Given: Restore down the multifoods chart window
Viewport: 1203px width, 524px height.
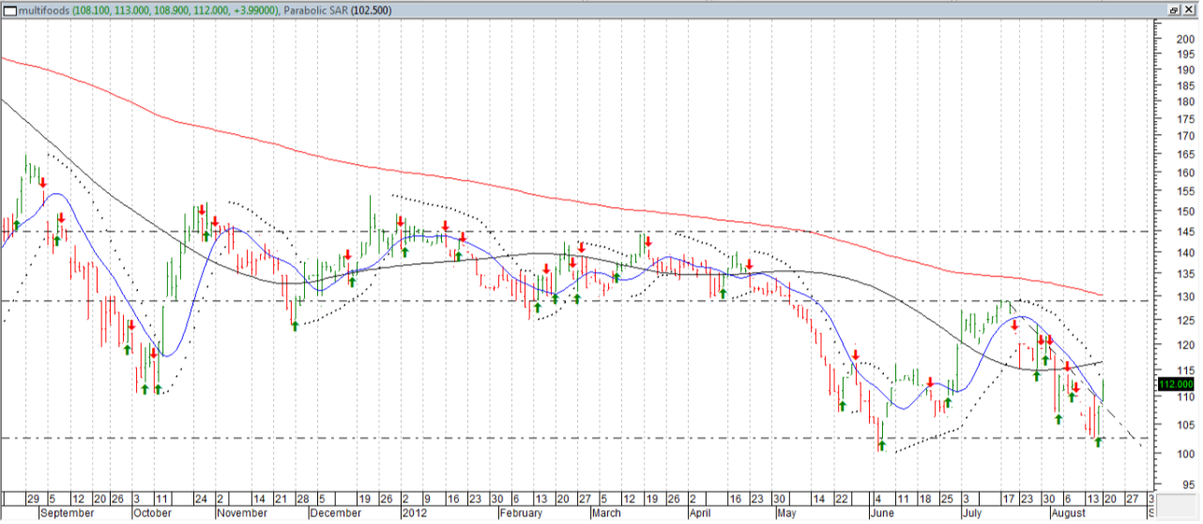Looking at the screenshot, I should coord(1173,9).
